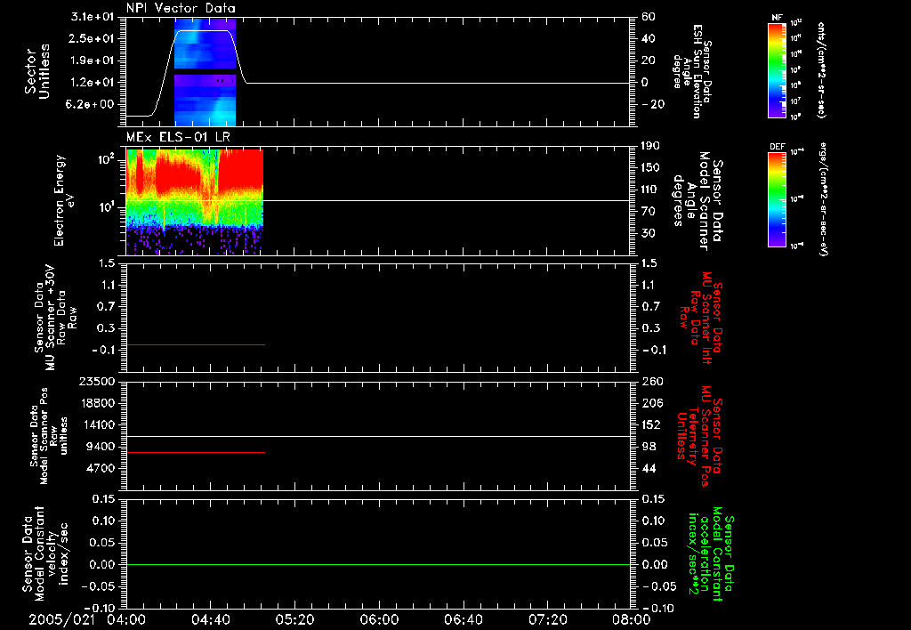Click the MEx ELS-01 LR panel title
The width and height of the screenshot is (911, 630).
pyautogui.click(x=178, y=137)
